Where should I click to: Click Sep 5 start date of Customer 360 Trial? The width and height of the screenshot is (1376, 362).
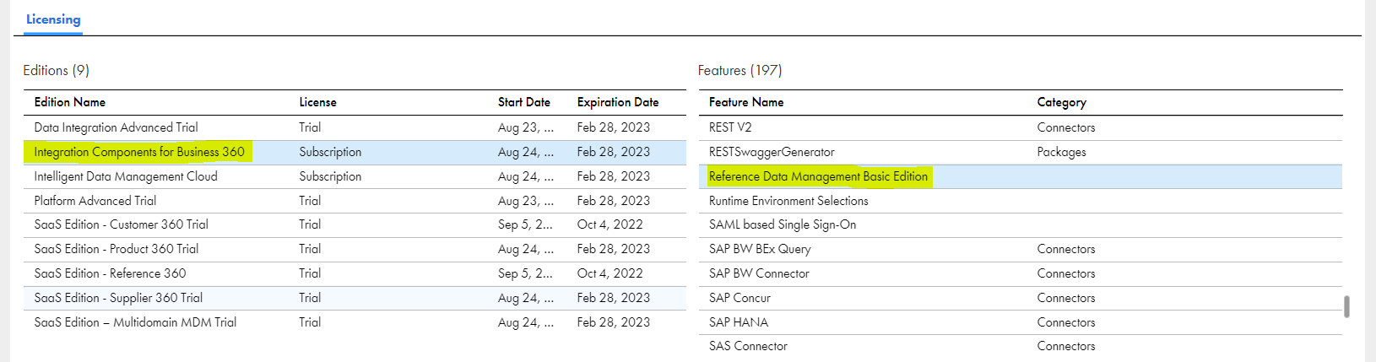tap(525, 224)
